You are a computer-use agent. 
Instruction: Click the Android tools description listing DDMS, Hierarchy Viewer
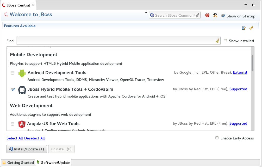(x=96, y=80)
